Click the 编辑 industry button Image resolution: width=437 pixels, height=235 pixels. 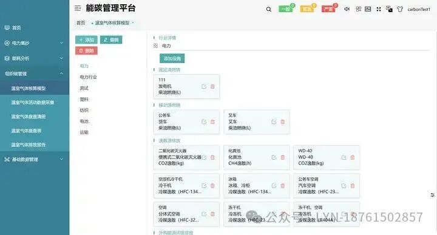click(x=111, y=40)
